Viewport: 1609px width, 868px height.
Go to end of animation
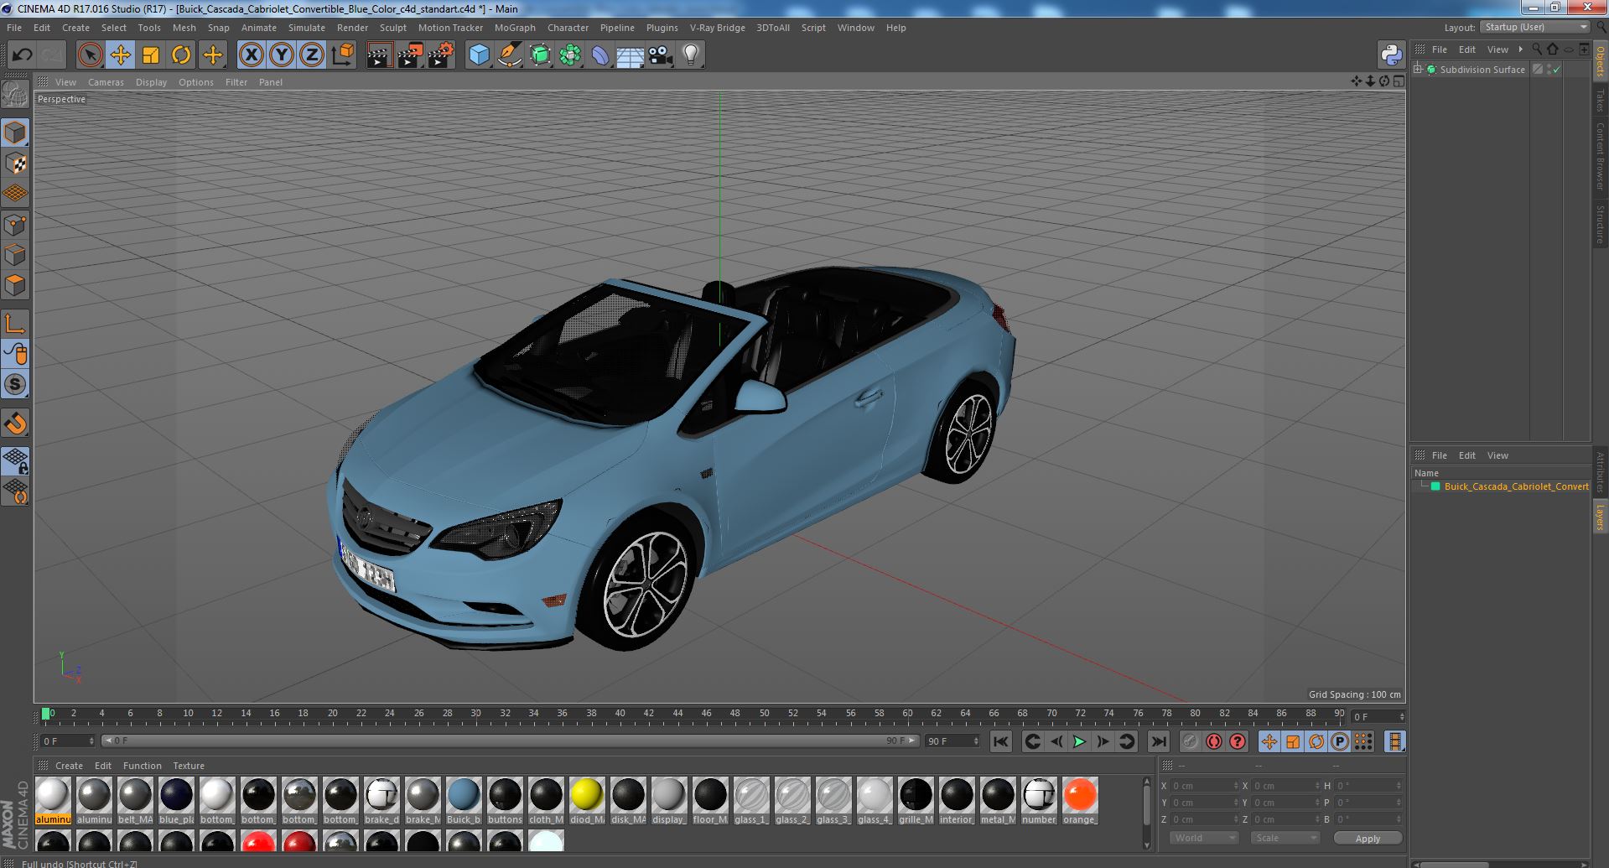1159,741
